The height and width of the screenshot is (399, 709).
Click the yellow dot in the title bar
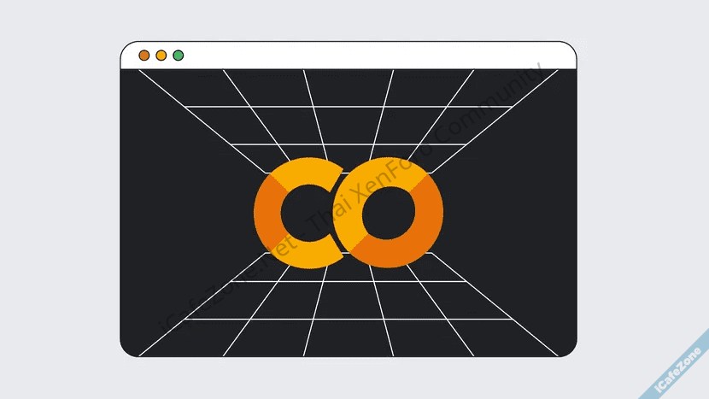(161, 56)
